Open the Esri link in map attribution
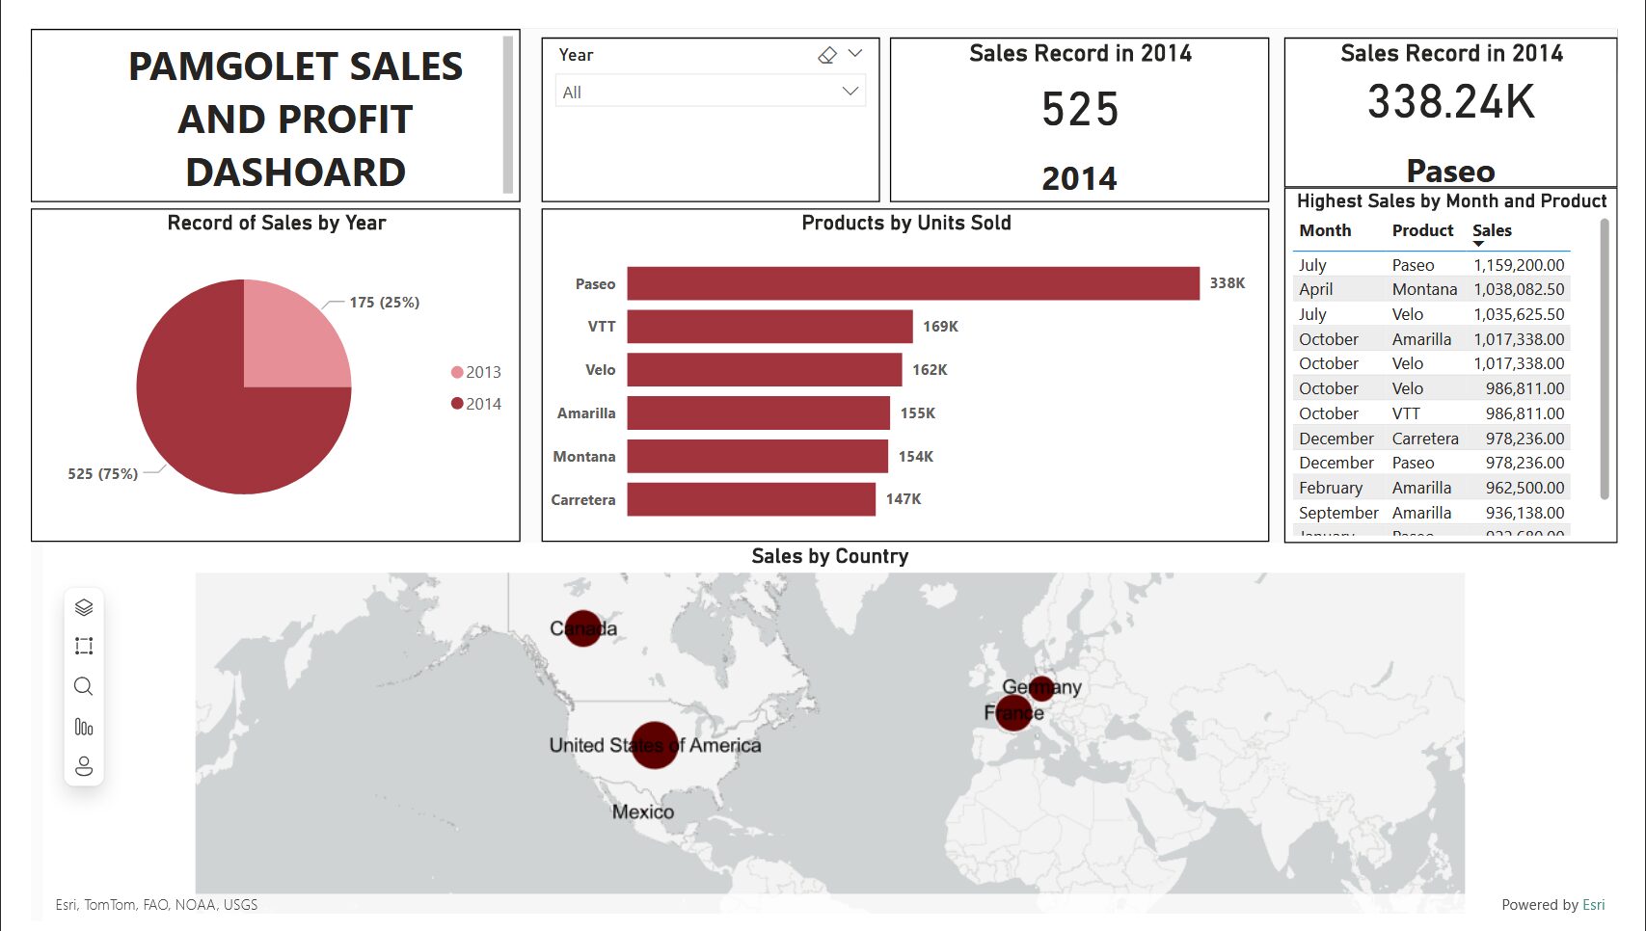The width and height of the screenshot is (1646, 931). (1593, 904)
